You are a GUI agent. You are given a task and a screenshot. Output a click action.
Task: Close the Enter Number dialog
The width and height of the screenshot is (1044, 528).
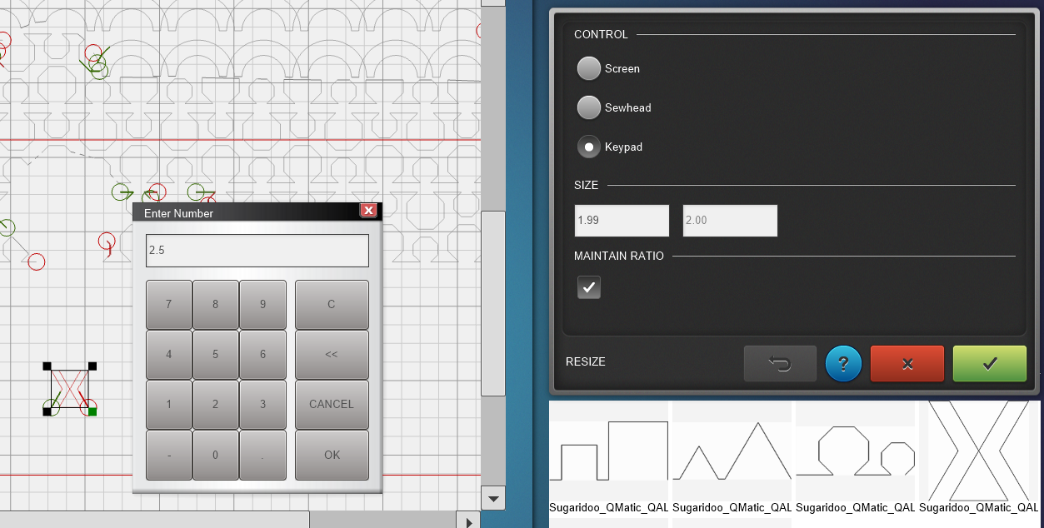tap(368, 211)
